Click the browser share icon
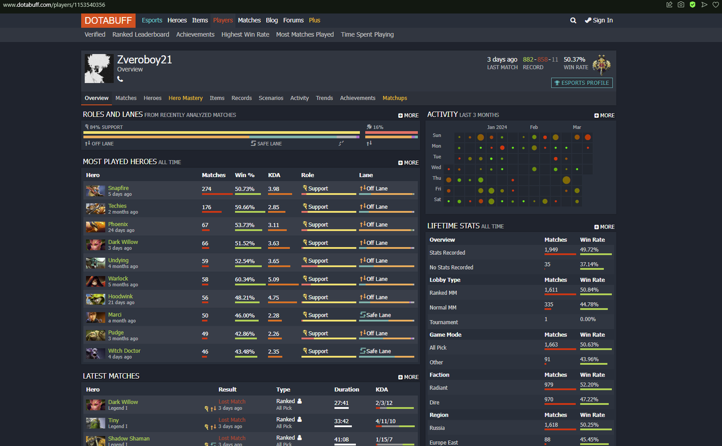Image resolution: width=722 pixels, height=446 pixels. (x=670, y=5)
